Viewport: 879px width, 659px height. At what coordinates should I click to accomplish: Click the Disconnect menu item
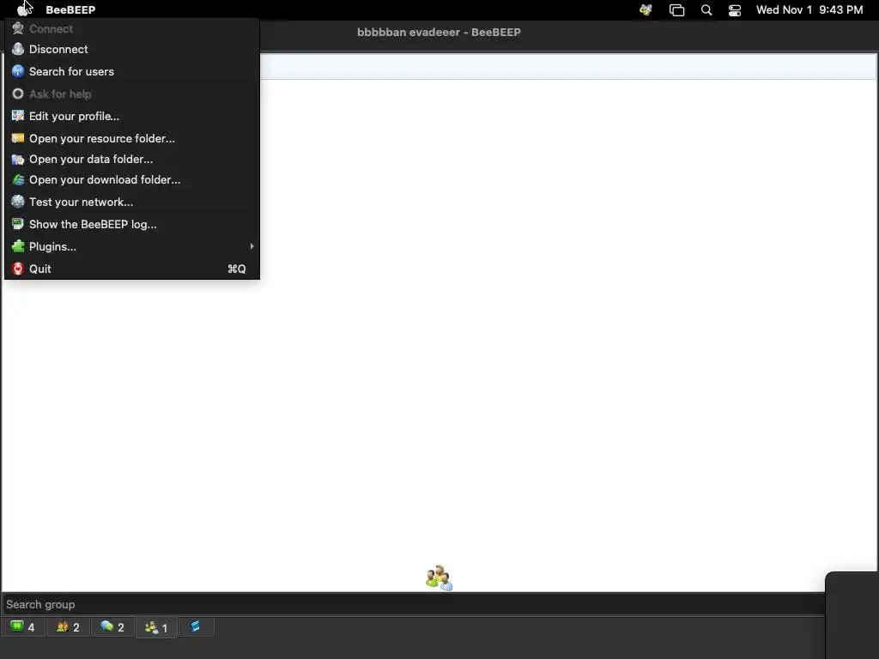[131, 49]
